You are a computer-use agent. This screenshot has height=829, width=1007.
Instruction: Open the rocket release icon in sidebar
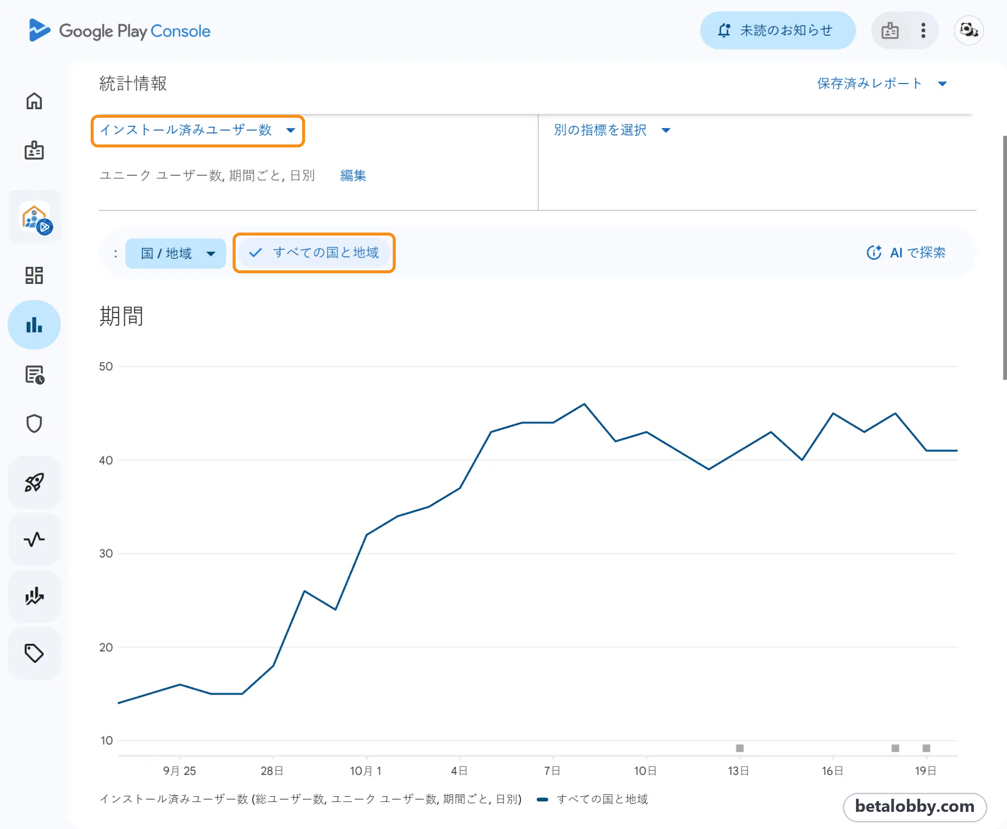(x=34, y=482)
